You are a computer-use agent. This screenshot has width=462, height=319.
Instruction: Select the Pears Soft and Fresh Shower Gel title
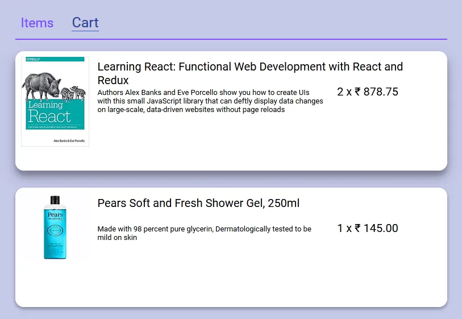click(198, 203)
